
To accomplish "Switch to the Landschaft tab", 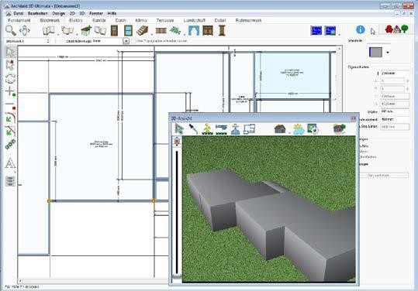I will click(195, 20).
